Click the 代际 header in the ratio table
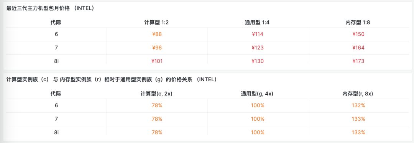This screenshot has height=143, width=414. pyautogui.click(x=56, y=94)
